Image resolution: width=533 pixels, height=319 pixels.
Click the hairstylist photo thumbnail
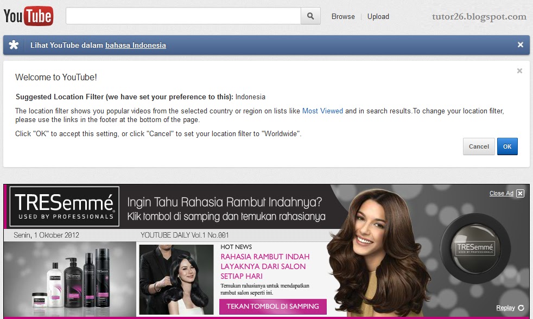[176, 279]
